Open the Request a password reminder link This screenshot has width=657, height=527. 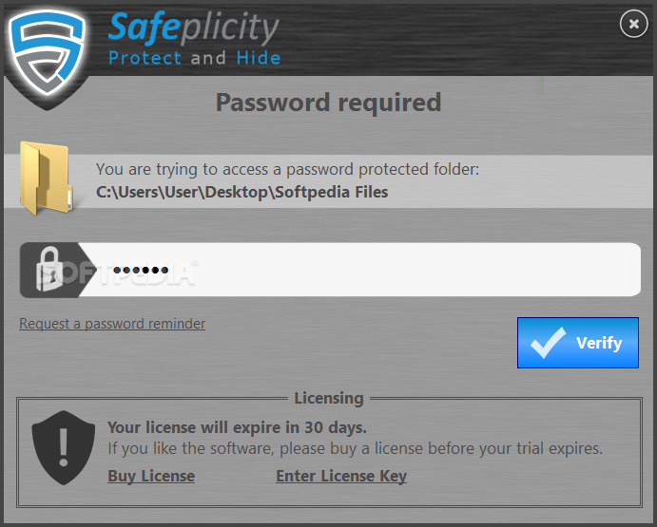pos(112,324)
